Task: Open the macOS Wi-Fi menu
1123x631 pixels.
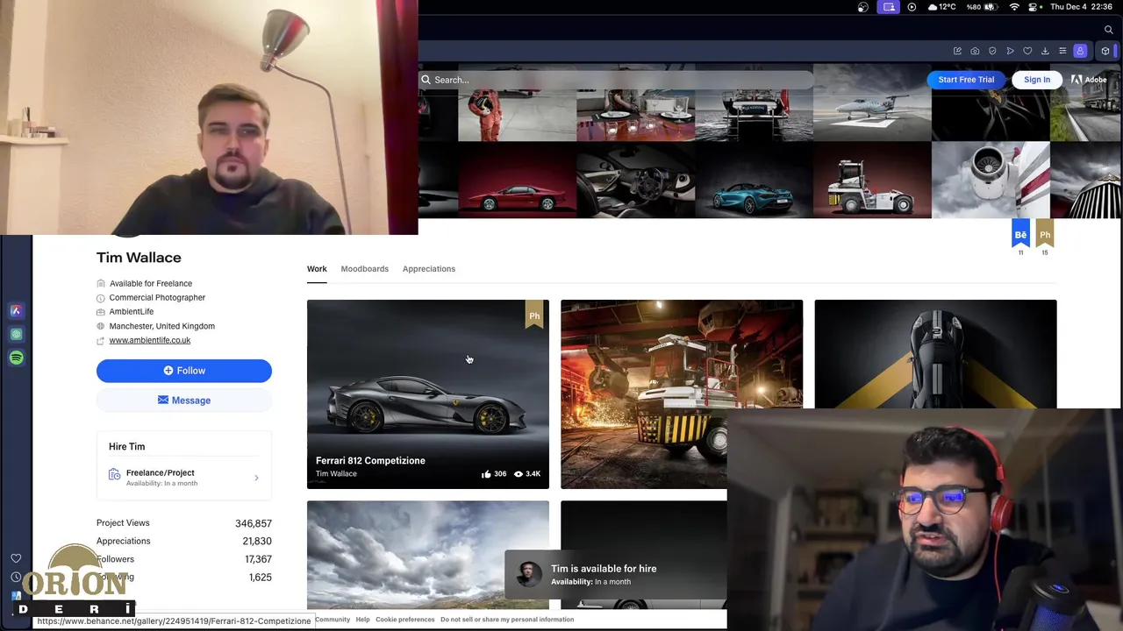Action: (1014, 7)
